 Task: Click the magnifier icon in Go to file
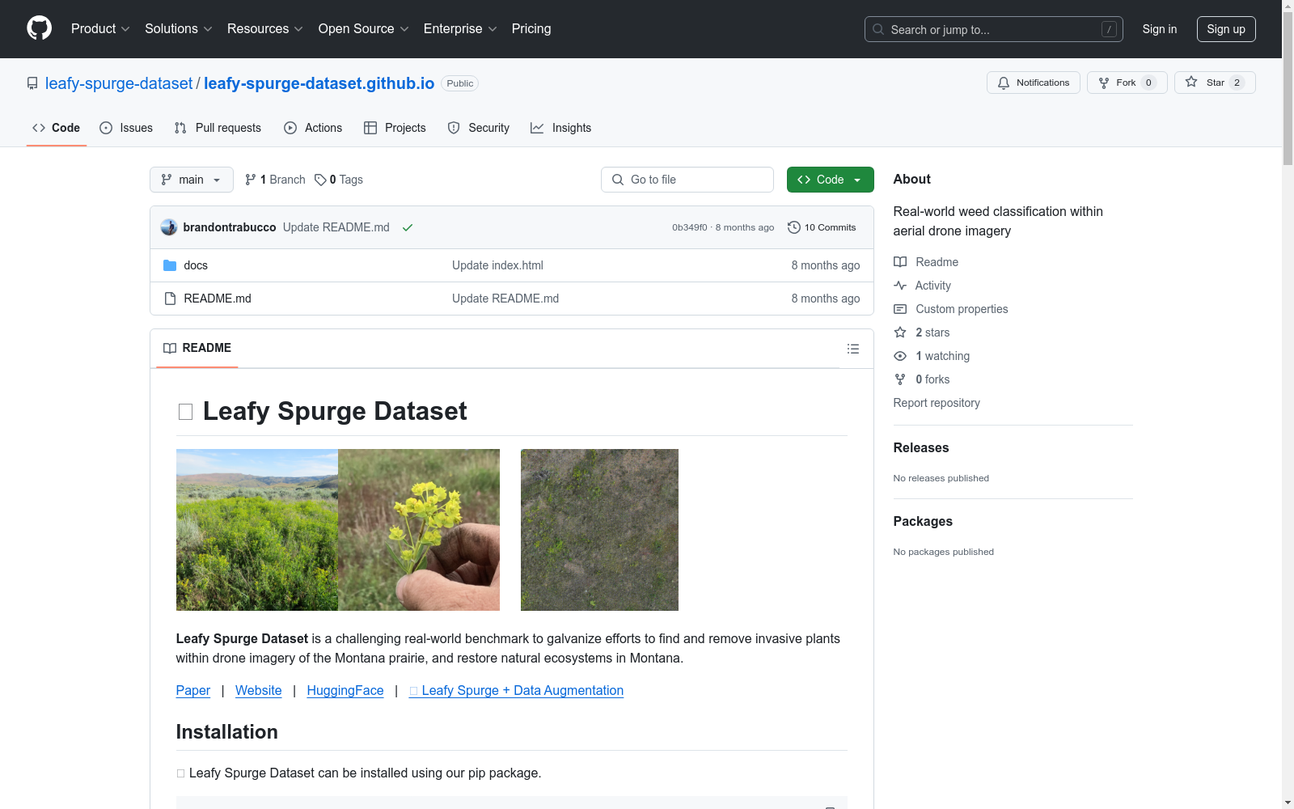[618, 180]
